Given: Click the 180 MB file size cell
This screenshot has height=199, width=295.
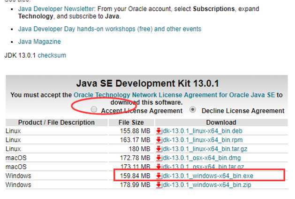Looking at the screenshot, I should 140,149.
